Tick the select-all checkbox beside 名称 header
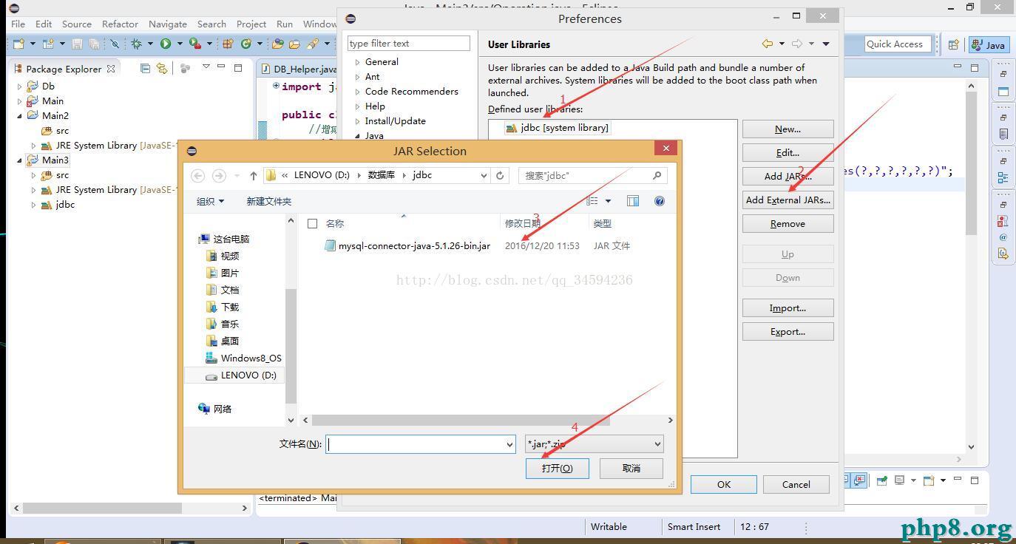Screen dimensions: 1016x544 click(x=312, y=223)
